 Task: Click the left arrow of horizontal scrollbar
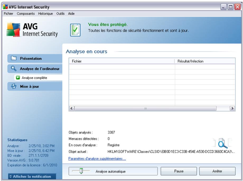coord(72,108)
